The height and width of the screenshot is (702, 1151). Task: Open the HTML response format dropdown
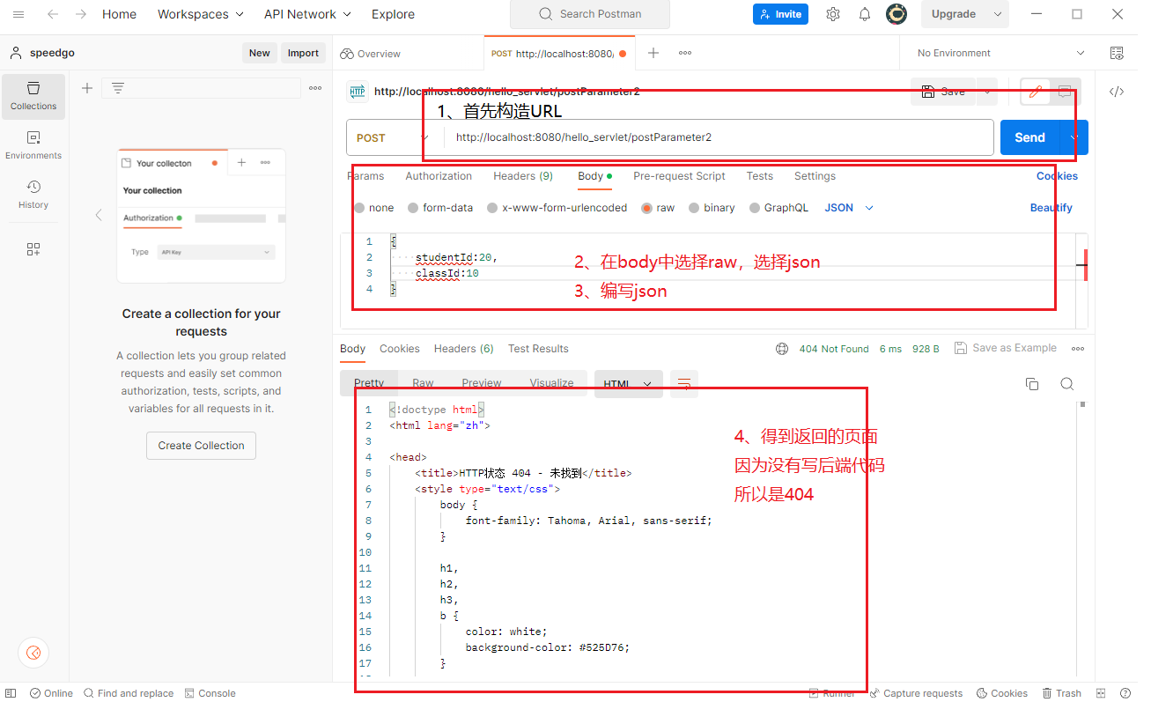click(x=629, y=384)
